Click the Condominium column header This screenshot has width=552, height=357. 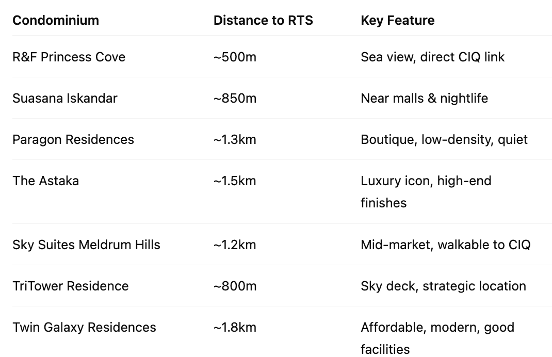56,21
